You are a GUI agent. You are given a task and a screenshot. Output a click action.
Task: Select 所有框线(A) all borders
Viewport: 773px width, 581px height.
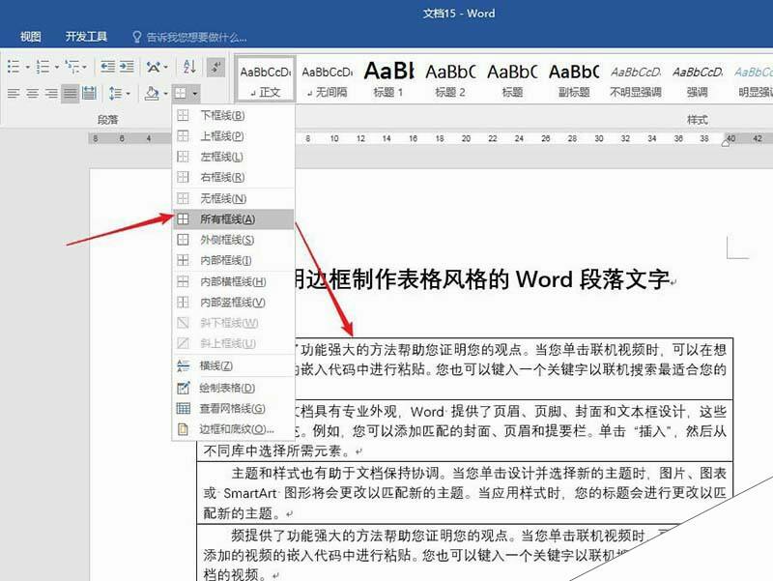coord(234,219)
